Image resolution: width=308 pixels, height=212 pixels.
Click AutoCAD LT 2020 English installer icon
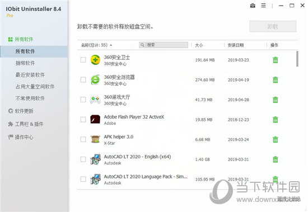click(95, 159)
